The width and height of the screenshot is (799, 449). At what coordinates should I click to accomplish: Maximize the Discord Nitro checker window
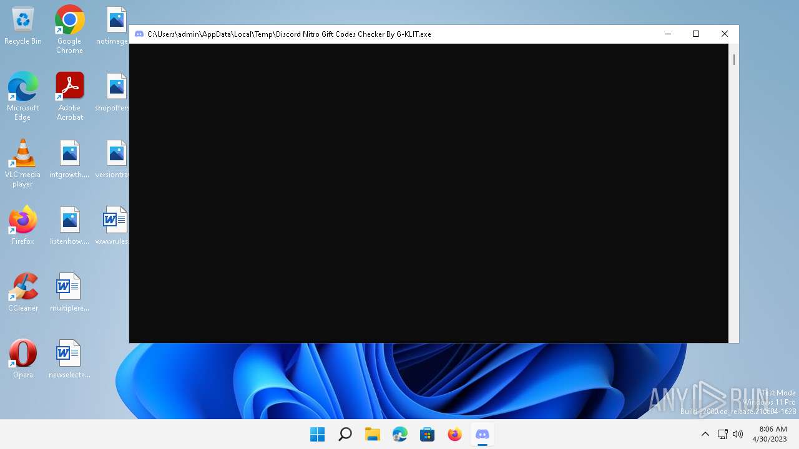coord(696,34)
